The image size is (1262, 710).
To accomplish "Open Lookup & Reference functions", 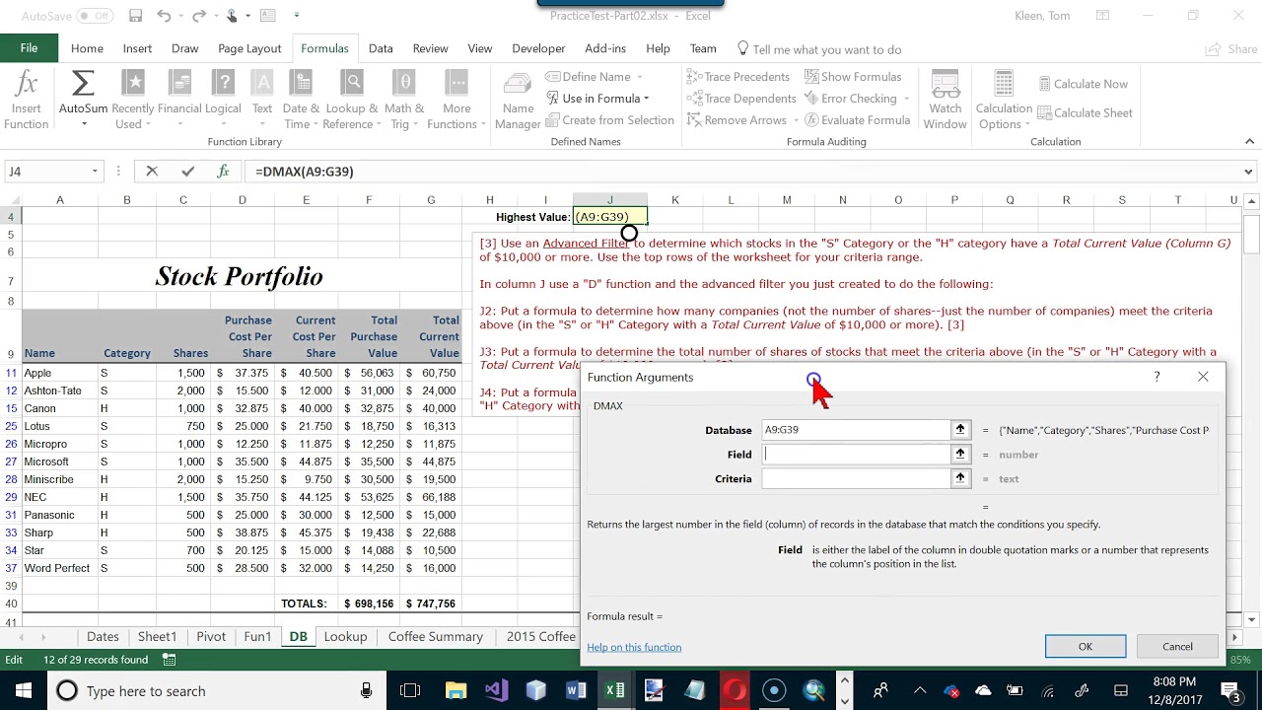I will [x=352, y=101].
